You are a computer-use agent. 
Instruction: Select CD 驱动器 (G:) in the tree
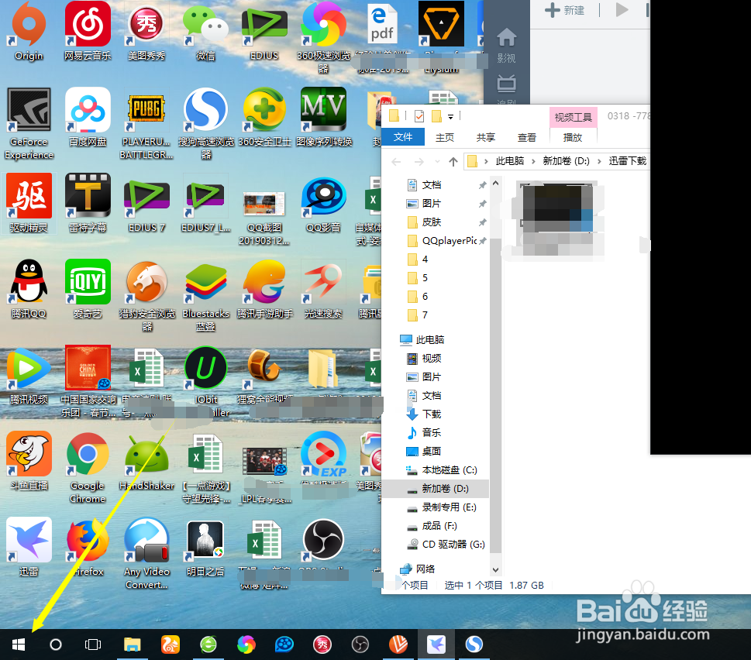tap(446, 545)
